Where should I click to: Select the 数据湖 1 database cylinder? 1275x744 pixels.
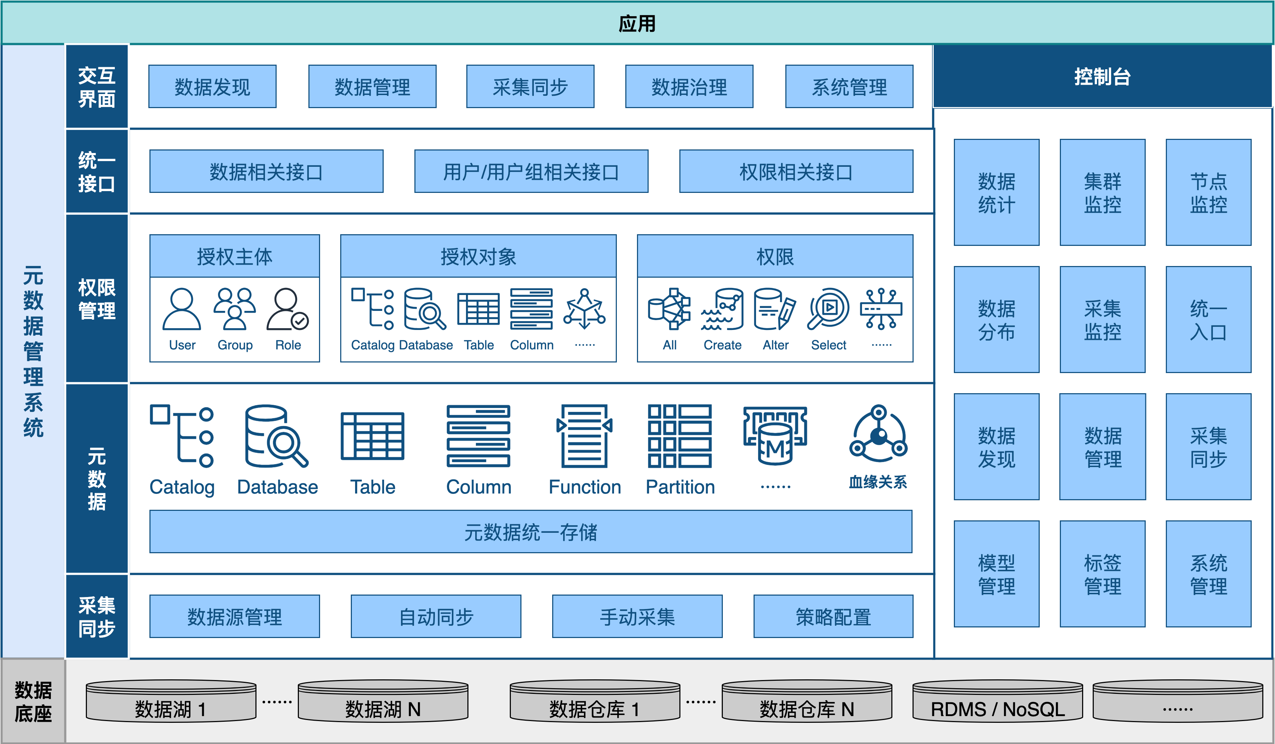[171, 703]
